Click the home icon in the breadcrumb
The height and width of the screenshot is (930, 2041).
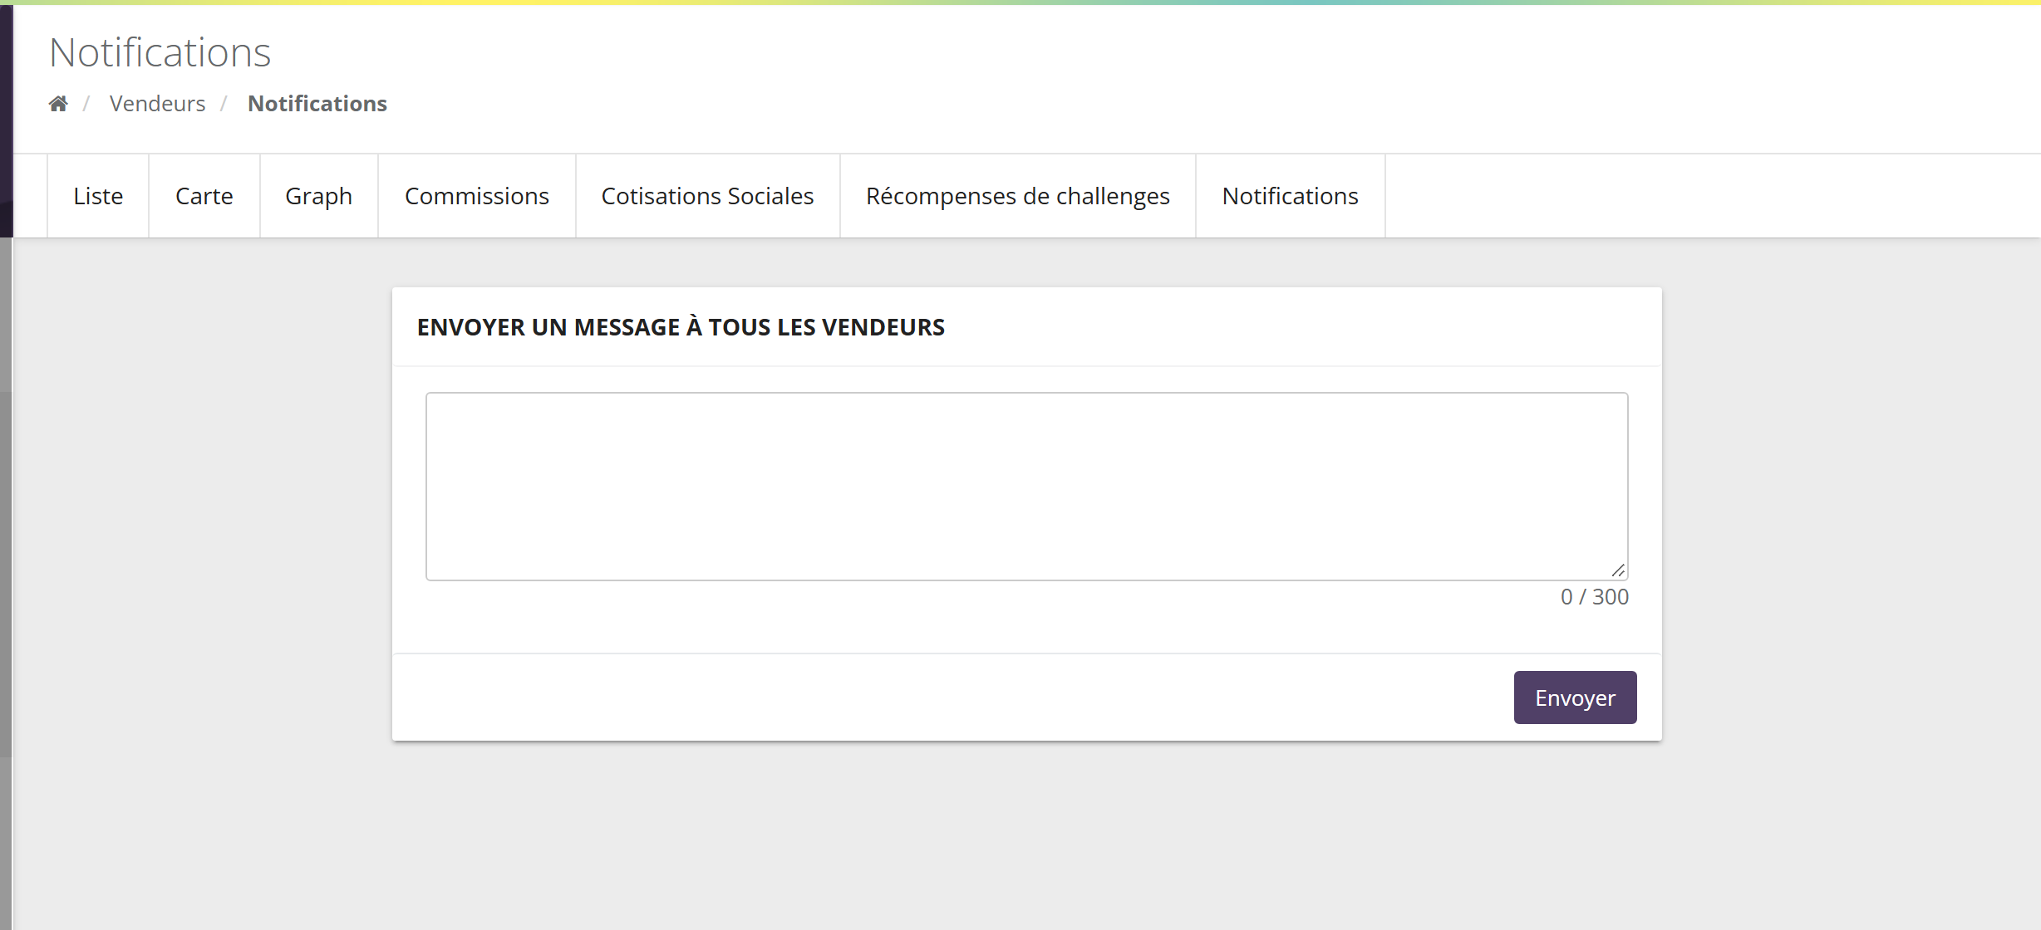click(x=58, y=104)
